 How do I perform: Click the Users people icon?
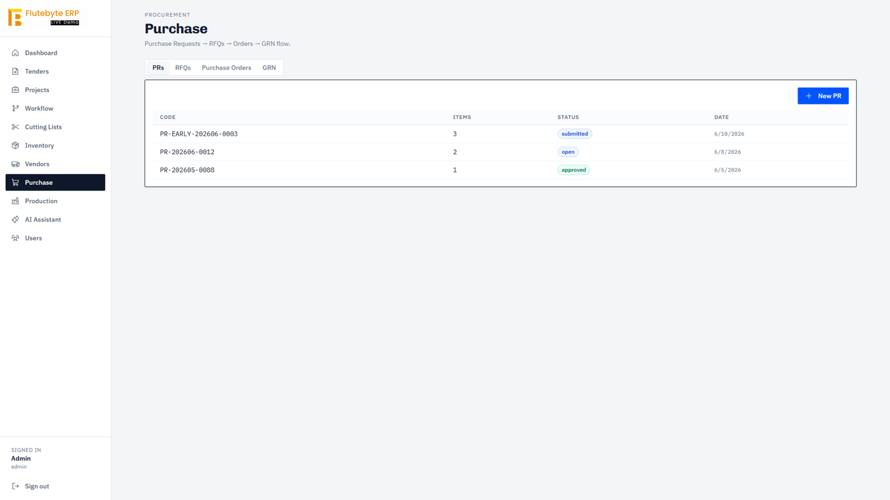click(x=16, y=238)
